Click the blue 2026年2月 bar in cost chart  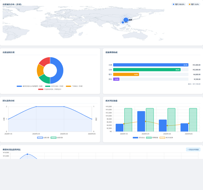[x=141, y=121]
